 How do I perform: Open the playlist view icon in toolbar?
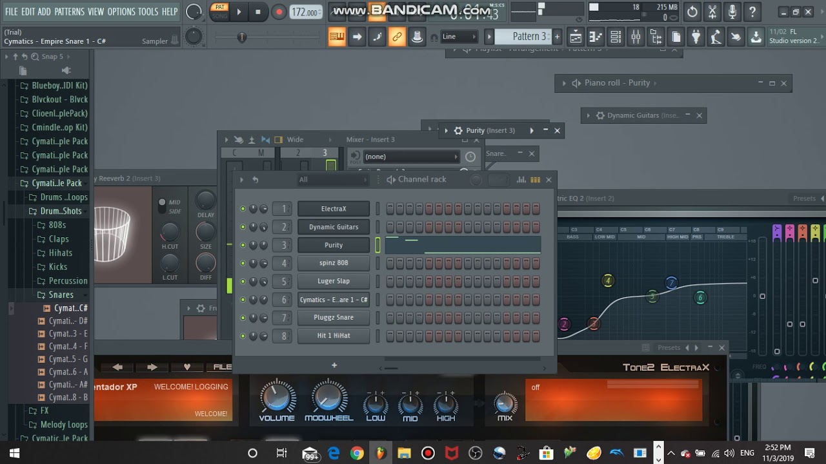[x=576, y=37]
